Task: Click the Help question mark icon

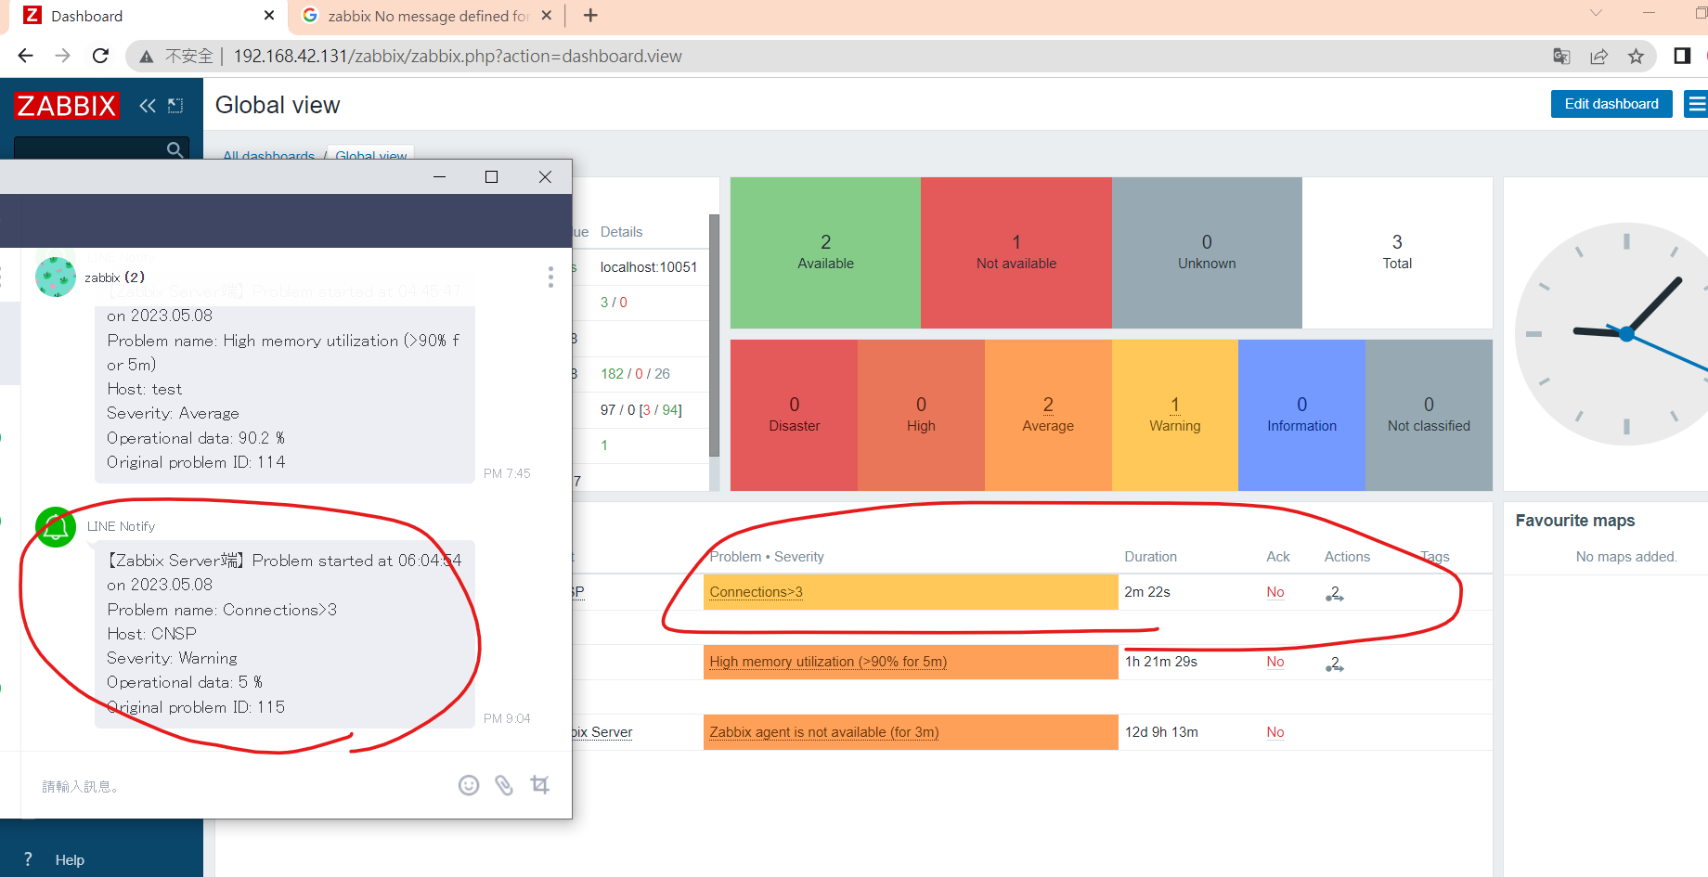Action: pos(28,859)
